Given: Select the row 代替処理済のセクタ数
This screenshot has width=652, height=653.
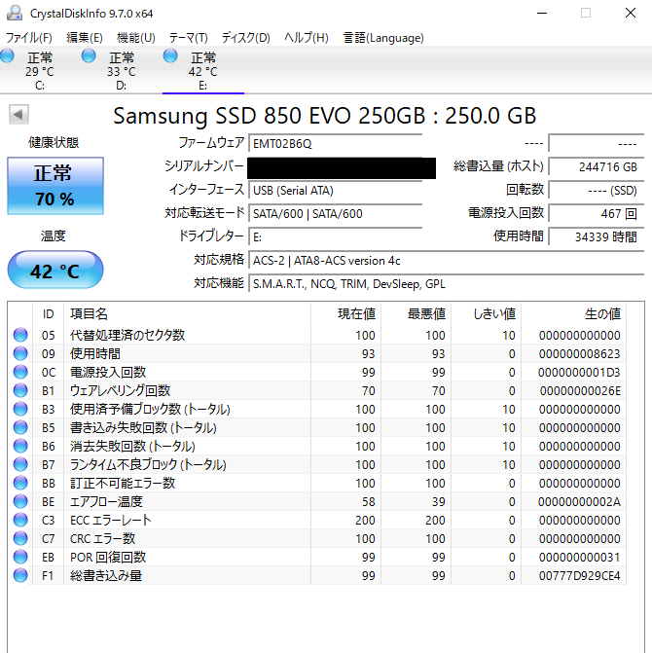Looking at the screenshot, I should [319, 335].
